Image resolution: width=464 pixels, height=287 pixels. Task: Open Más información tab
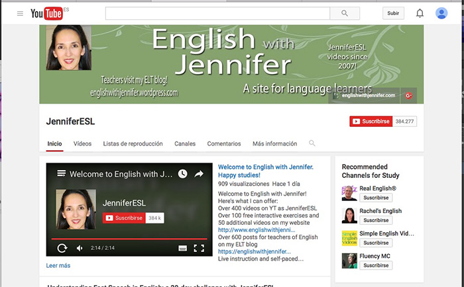click(x=274, y=143)
